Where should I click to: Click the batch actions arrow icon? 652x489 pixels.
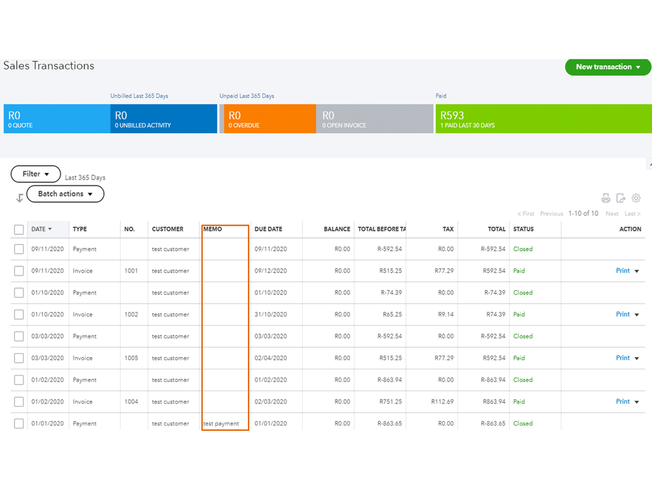[20, 198]
